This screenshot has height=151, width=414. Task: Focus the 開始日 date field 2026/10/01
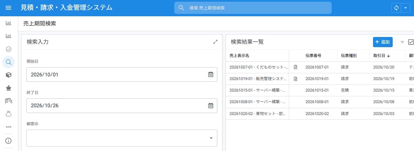(x=122, y=74)
